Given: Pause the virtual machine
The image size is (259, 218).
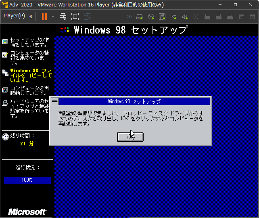Looking at the screenshot, I should click(44, 17).
